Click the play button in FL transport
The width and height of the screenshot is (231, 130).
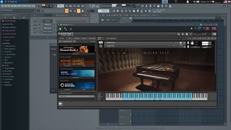point(47,6)
